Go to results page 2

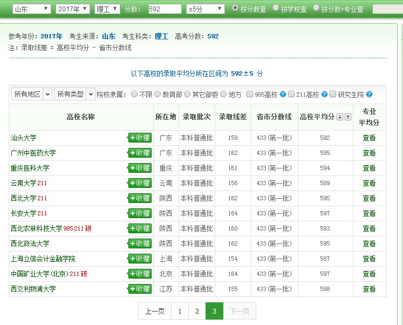(x=197, y=311)
